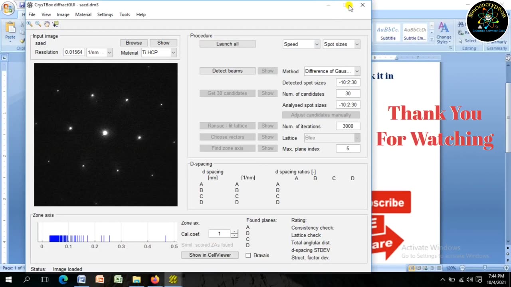
Task: Click the Num. of candidates field
Action: click(348, 94)
